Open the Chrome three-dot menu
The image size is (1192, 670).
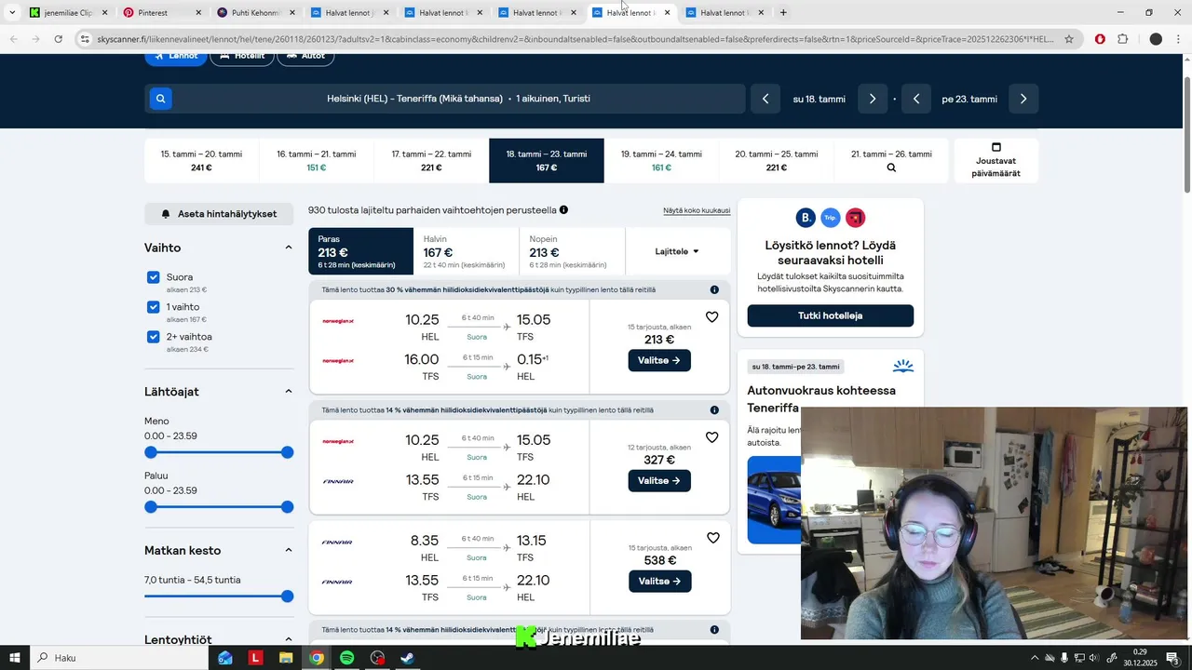(x=1178, y=39)
